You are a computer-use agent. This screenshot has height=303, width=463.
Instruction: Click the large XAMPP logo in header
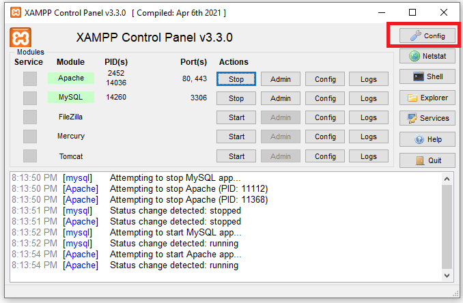(20, 37)
